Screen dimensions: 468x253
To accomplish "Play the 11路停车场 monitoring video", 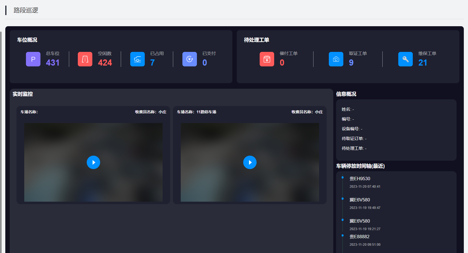I will 250,162.
